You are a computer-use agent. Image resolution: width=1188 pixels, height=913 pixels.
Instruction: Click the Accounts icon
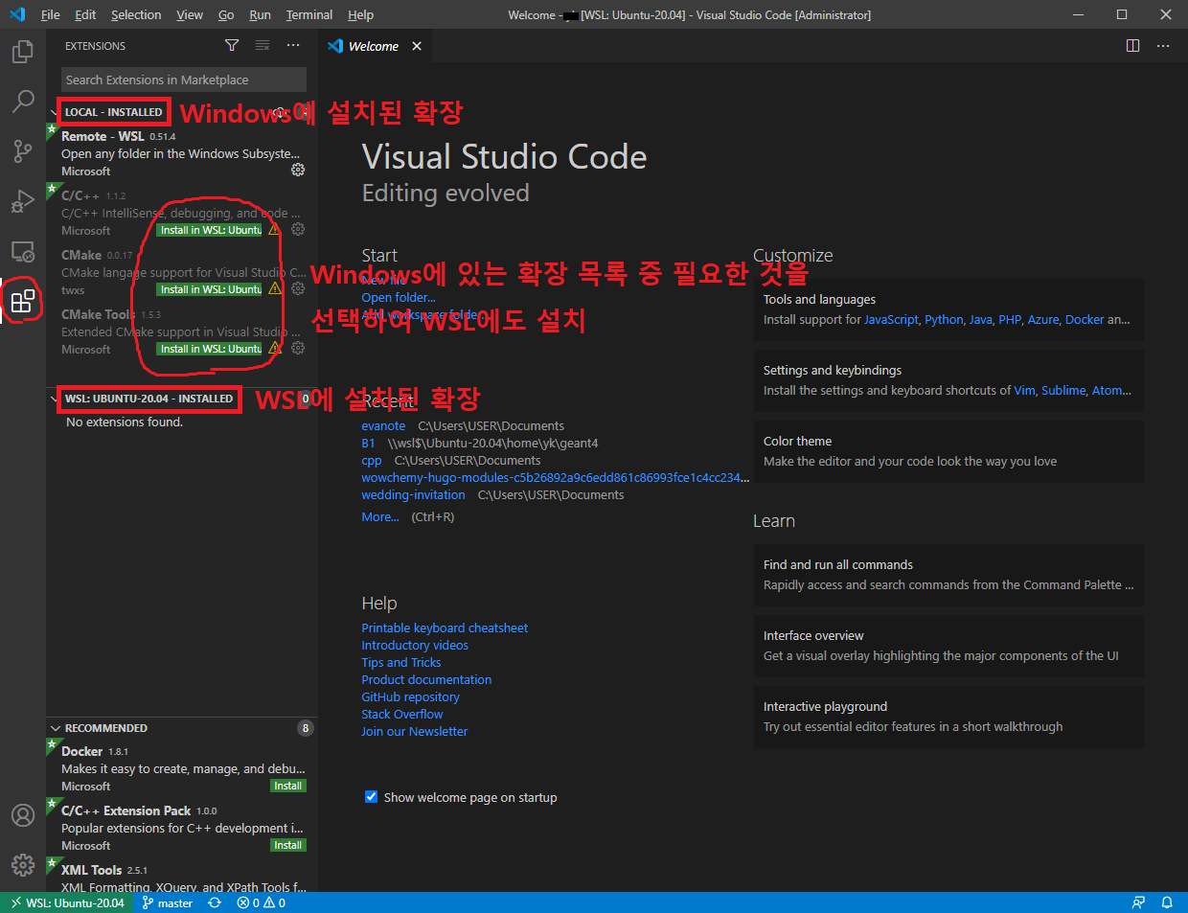coord(23,815)
